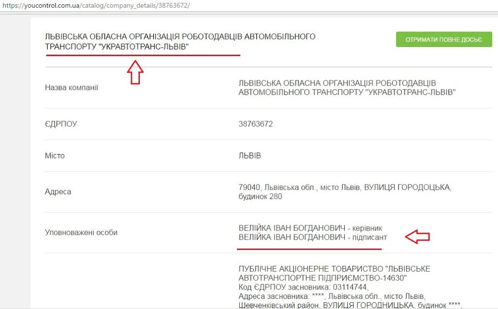Image resolution: width=498 pixels, height=309 pixels.
Task: Click the address value with ВУЛИЦЯ ГОРОДОЦЬКА
Action: 345,192
